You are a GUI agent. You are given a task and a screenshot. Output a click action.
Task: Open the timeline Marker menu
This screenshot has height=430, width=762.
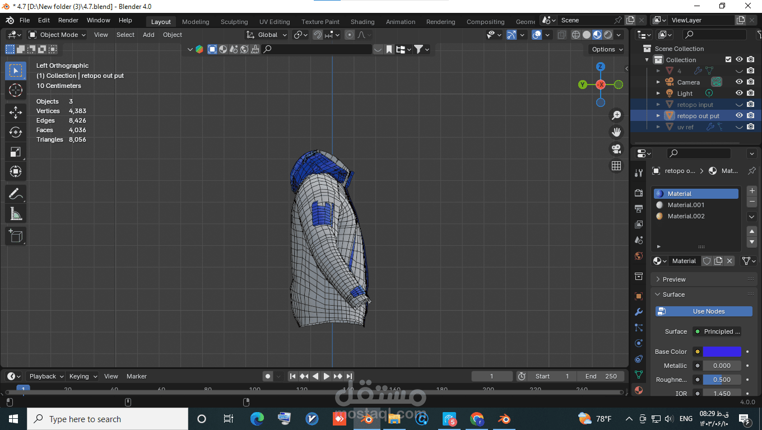point(136,376)
